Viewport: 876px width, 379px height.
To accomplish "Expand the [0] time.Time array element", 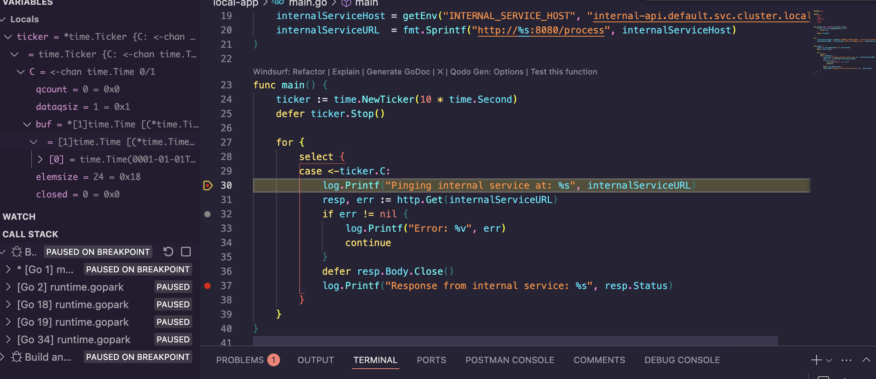I will [x=40, y=159].
